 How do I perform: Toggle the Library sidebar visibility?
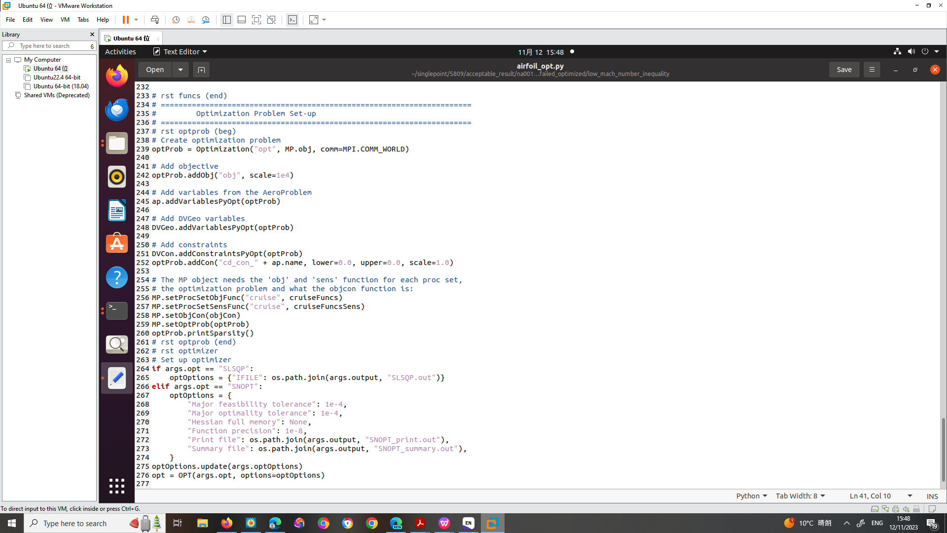coord(226,20)
